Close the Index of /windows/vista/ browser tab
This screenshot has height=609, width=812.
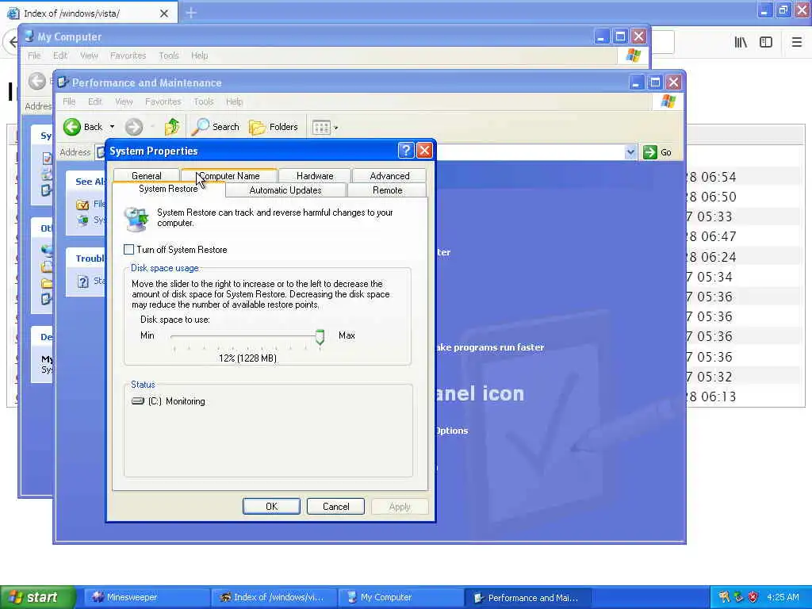(164, 13)
